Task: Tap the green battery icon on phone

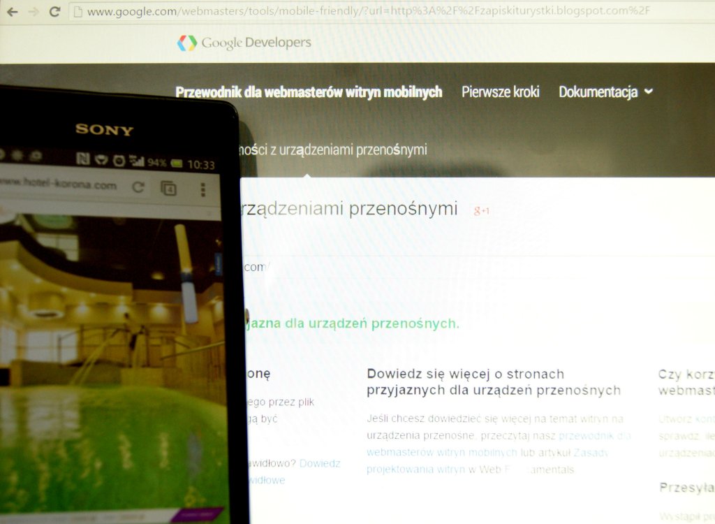Action: click(176, 163)
